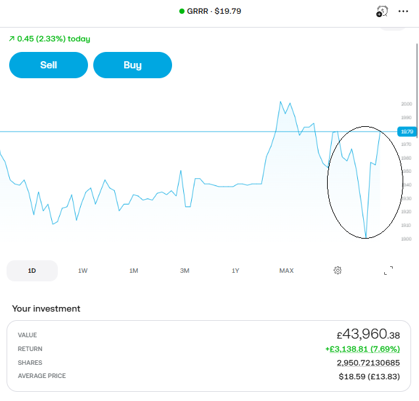Click the average price $18.59 value
Image resolution: width=419 pixels, height=401 pixels.
(x=366, y=376)
